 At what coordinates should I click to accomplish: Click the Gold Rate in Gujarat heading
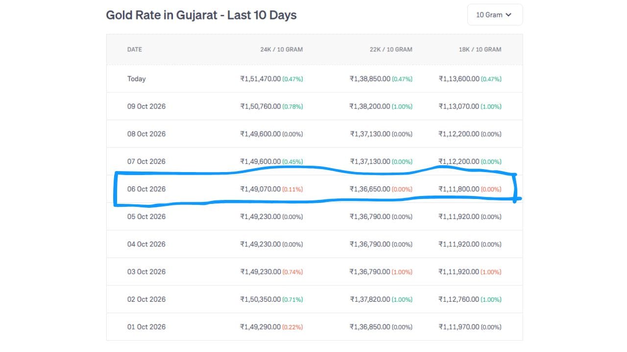click(201, 15)
